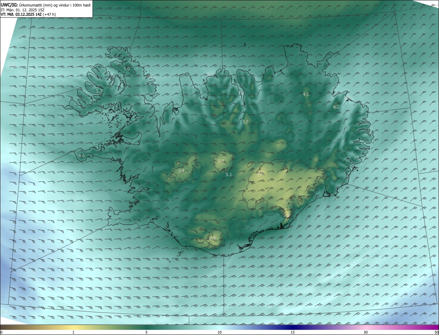Click the 3.4 value on the glacier
Screen dimensions: 439x335
181,171
